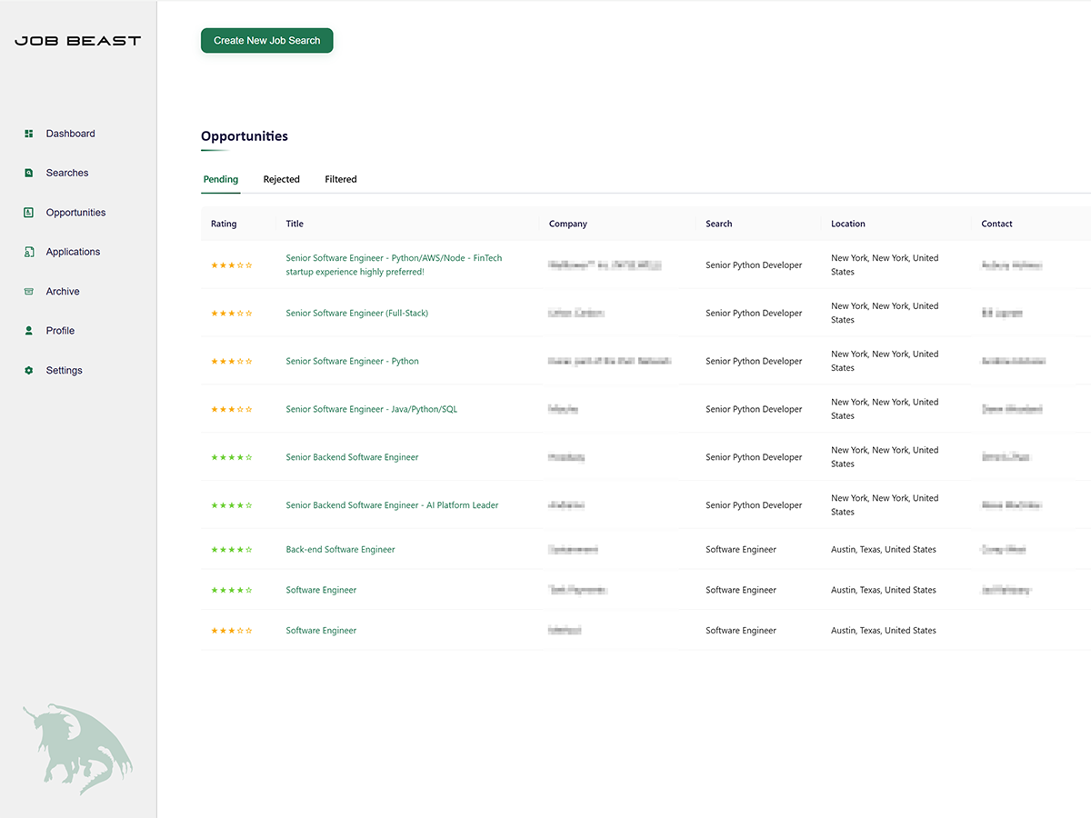Open the Opportunities icon in the sidebar
Viewport: 1091px width, 818px height.
click(x=28, y=212)
